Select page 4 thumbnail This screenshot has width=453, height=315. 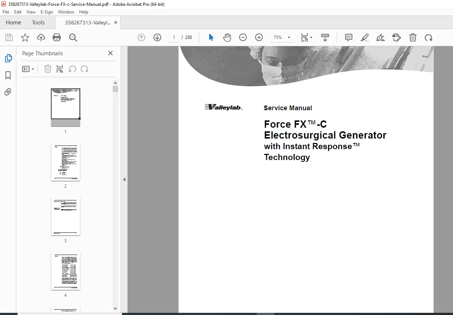tap(65, 271)
